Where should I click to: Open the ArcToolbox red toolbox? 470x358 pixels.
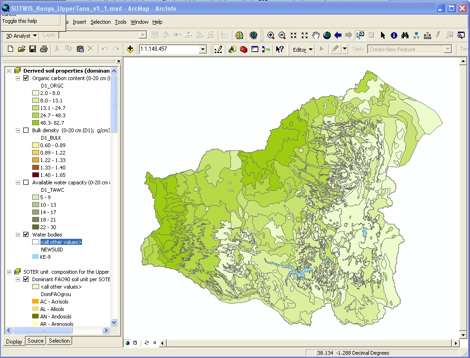click(244, 49)
